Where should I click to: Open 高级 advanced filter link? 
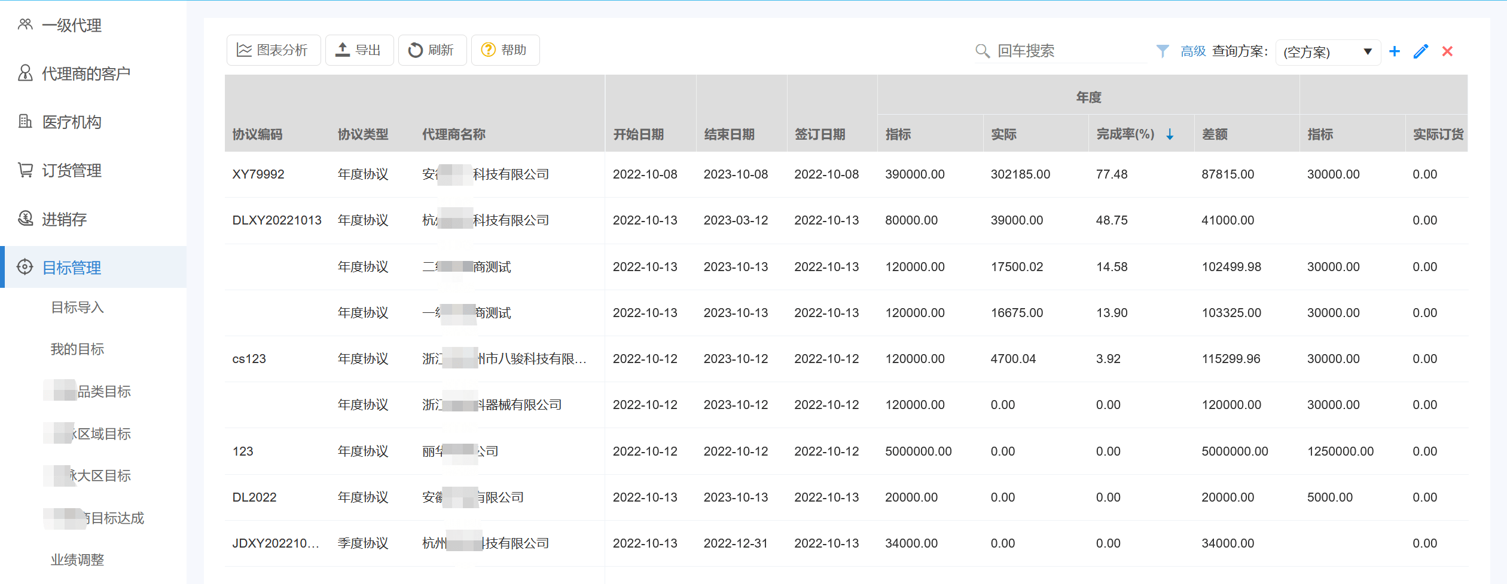coord(1192,51)
